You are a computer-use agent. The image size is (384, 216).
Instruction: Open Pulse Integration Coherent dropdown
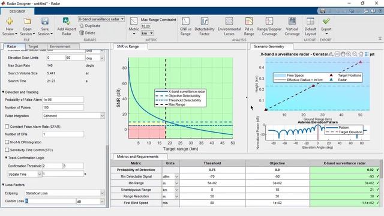(x=74, y=116)
